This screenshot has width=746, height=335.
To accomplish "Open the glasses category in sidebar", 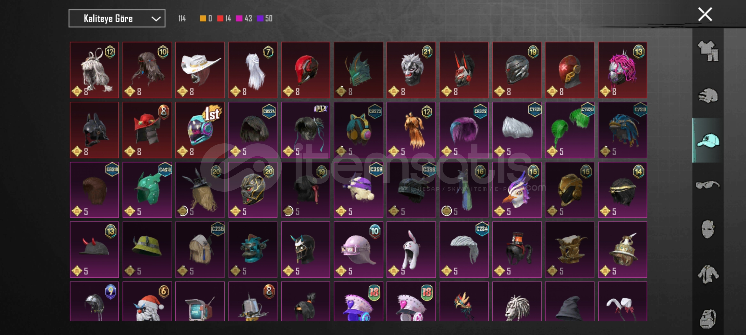I will 708,185.
